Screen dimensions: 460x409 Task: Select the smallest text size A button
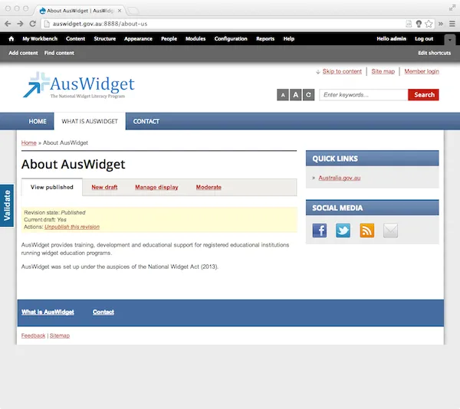coord(283,95)
